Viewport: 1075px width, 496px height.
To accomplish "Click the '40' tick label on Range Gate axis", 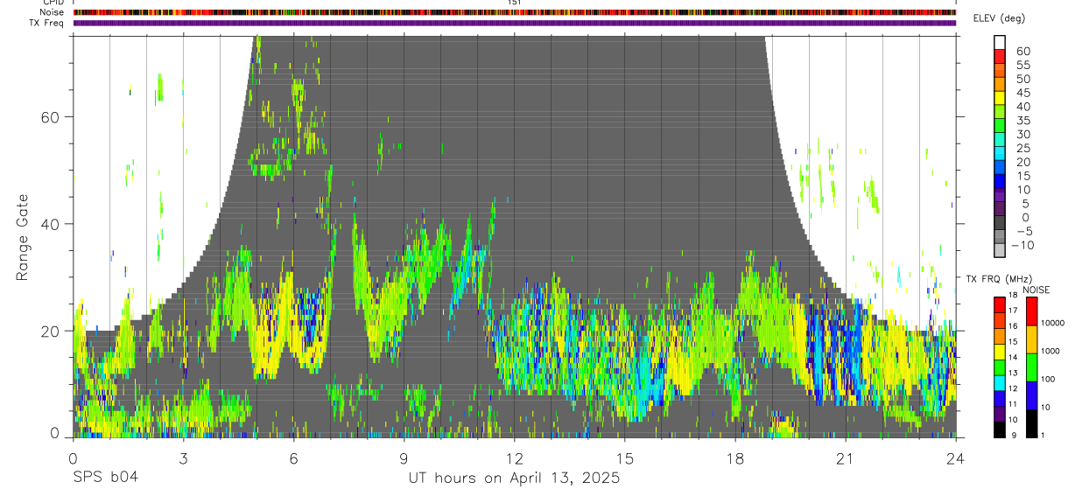I will pos(51,224).
